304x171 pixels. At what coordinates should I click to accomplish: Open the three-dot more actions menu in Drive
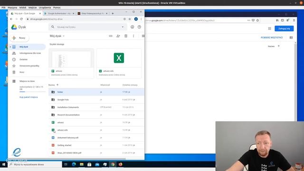pos(133,36)
